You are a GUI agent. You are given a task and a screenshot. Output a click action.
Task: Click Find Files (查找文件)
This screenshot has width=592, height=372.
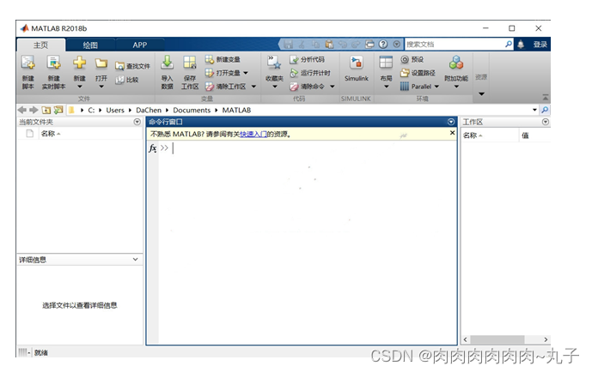pos(132,66)
